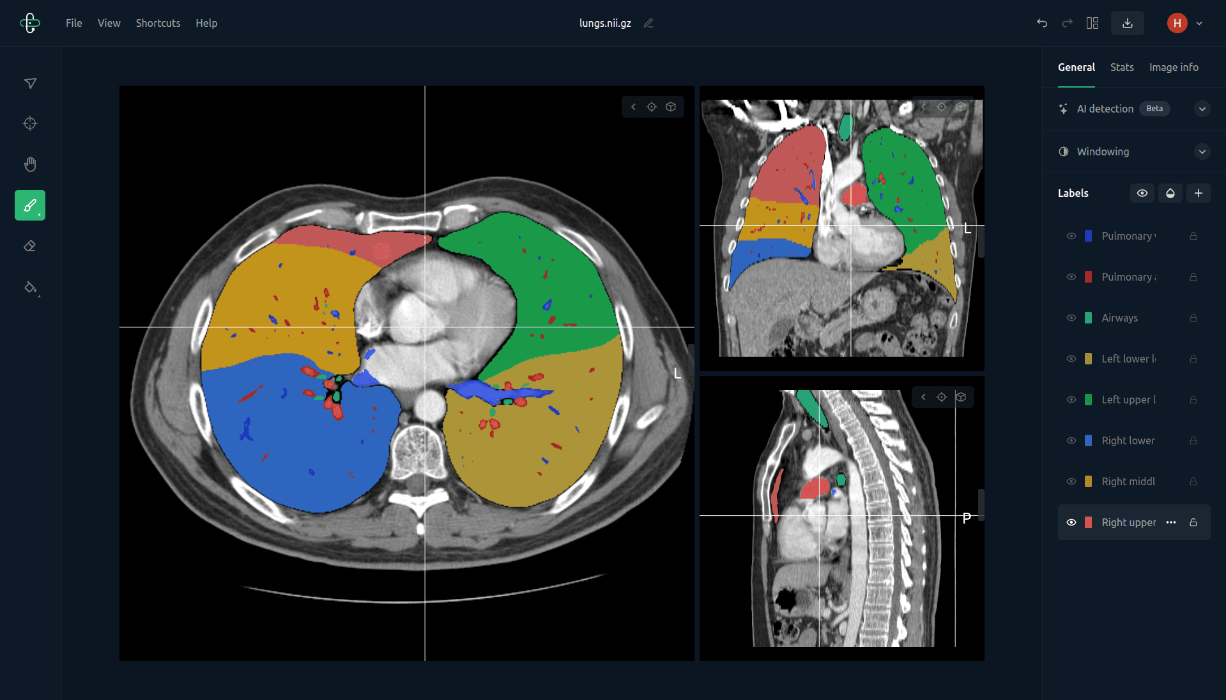This screenshot has width=1226, height=700.
Task: Edit the lungs.nii.gz filename
Action: 648,23
